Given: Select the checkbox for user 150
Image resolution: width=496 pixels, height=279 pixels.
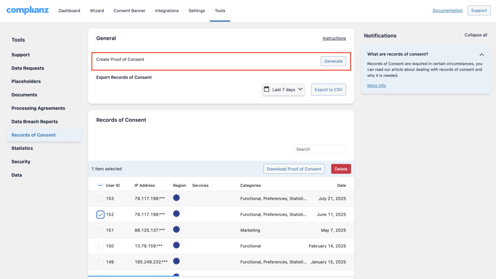Looking at the screenshot, I should [x=100, y=246].
